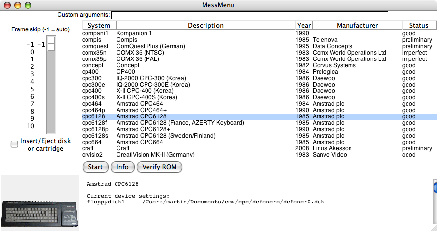This screenshot has height=231, width=437.
Task: Click the Frame skip slider handle
Action: tap(51, 44)
